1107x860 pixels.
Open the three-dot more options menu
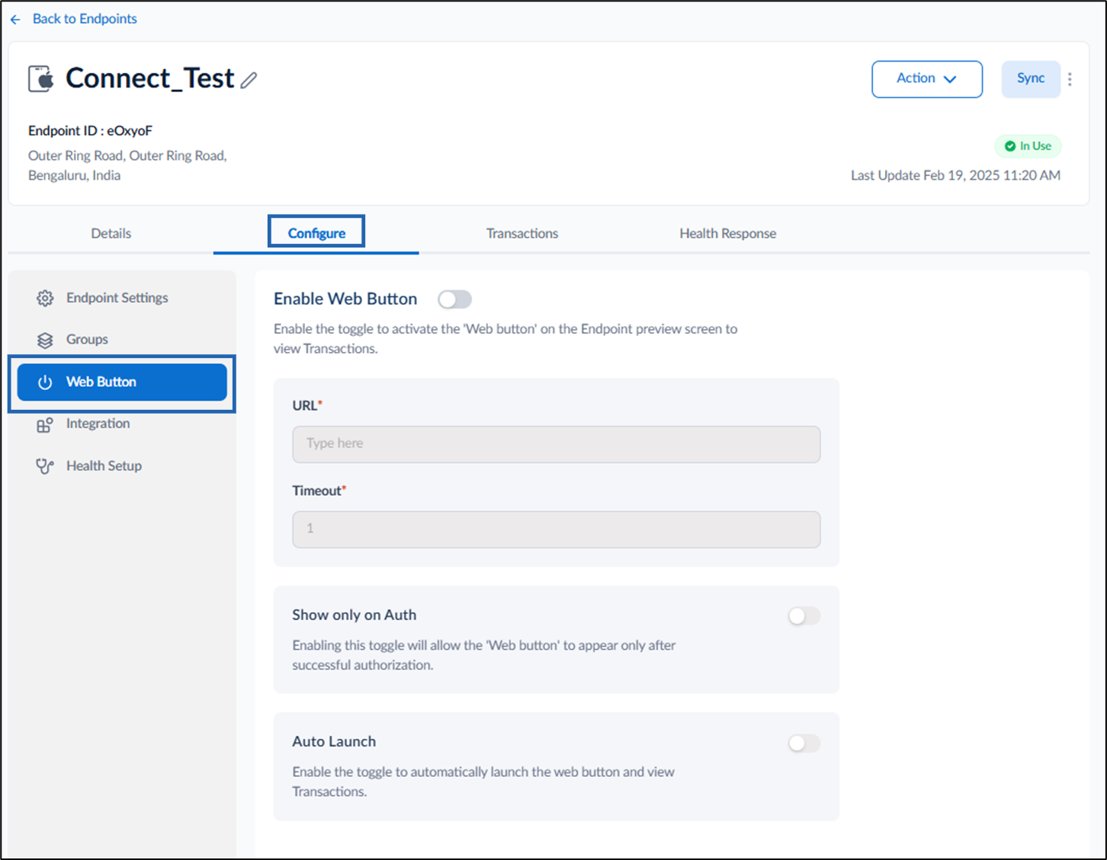(1070, 79)
